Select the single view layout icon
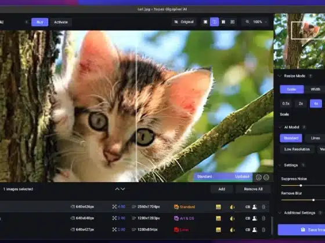The width and height of the screenshot is (325, 243). [205, 22]
